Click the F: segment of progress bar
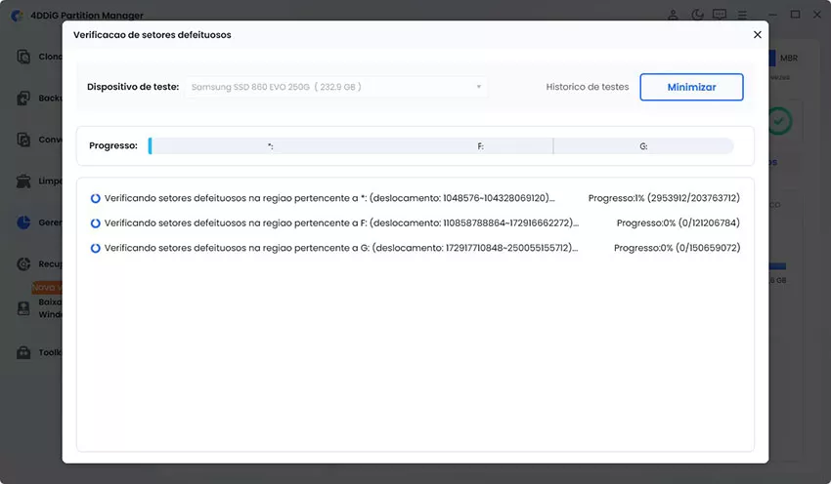Image resolution: width=831 pixels, height=484 pixels. (x=481, y=146)
